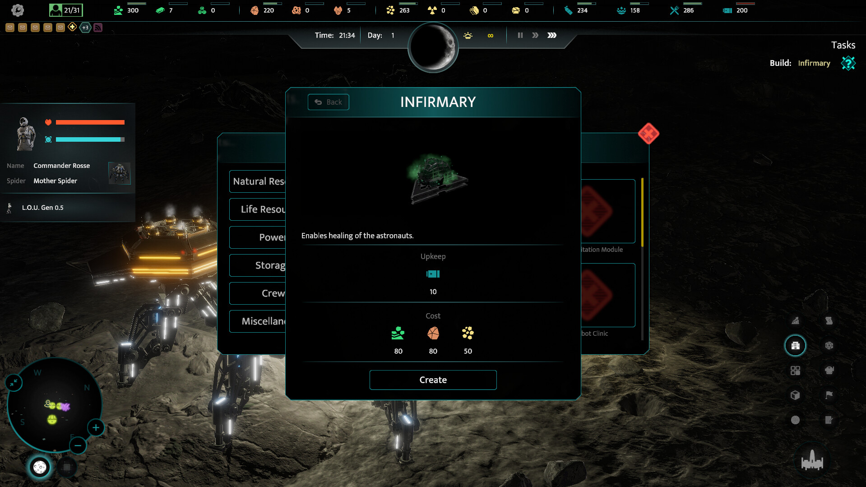Open the astronaut helmet crew icon
The width and height of the screenshot is (866, 487).
pyautogui.click(x=829, y=371)
